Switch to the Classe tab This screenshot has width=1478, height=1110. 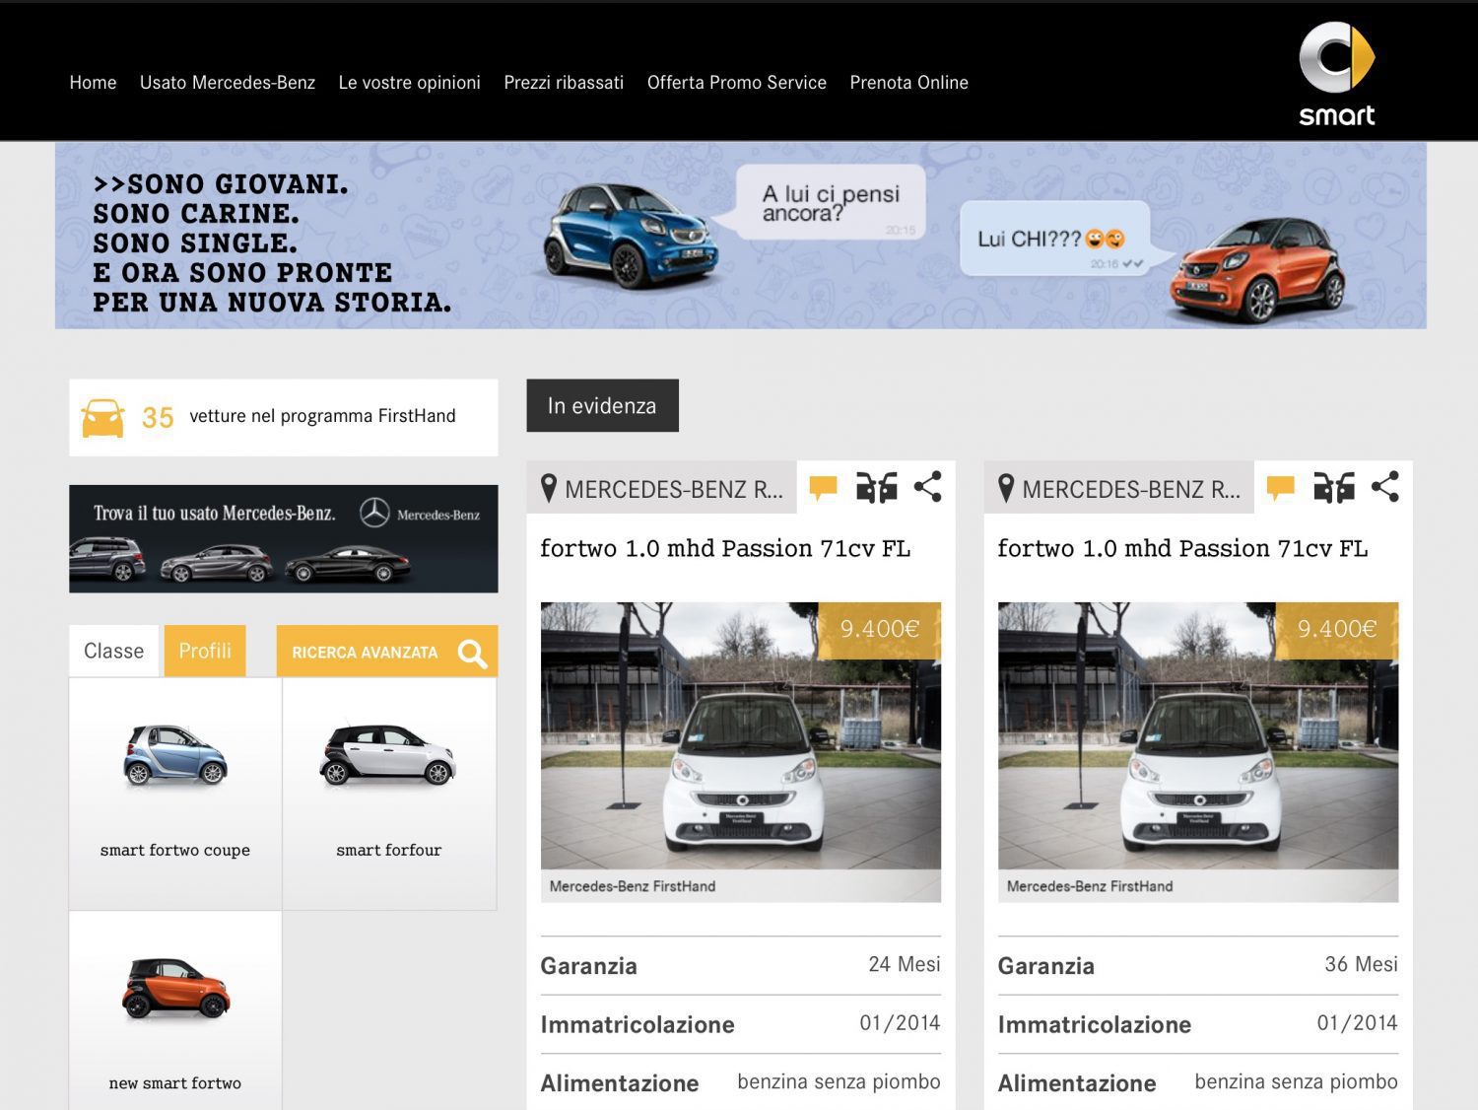pos(113,651)
